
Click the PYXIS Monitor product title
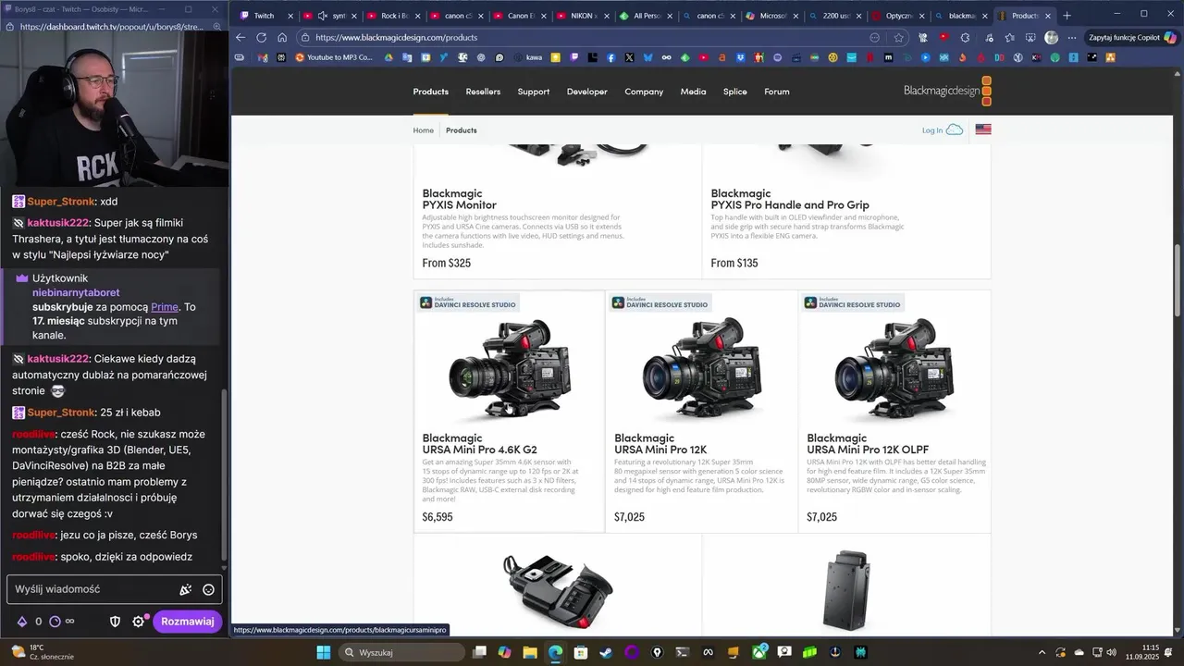click(x=460, y=199)
